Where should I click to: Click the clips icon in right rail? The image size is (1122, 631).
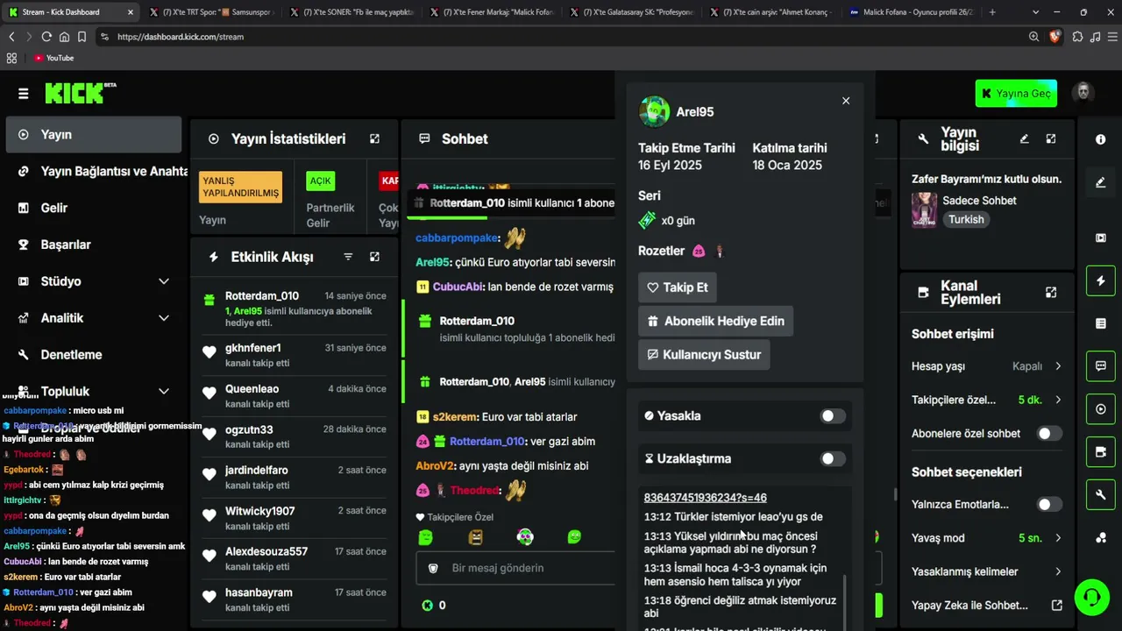click(1101, 238)
